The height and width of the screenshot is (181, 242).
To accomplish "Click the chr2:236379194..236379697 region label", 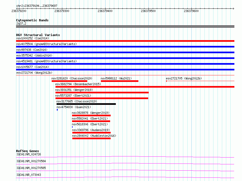I will pos(37,6).
